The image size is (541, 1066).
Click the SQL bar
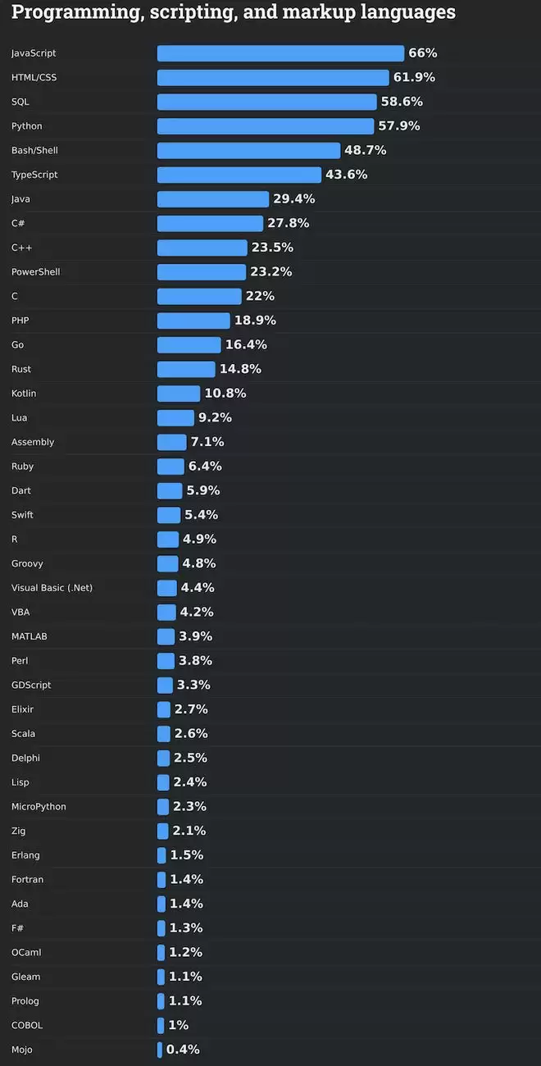coord(266,102)
